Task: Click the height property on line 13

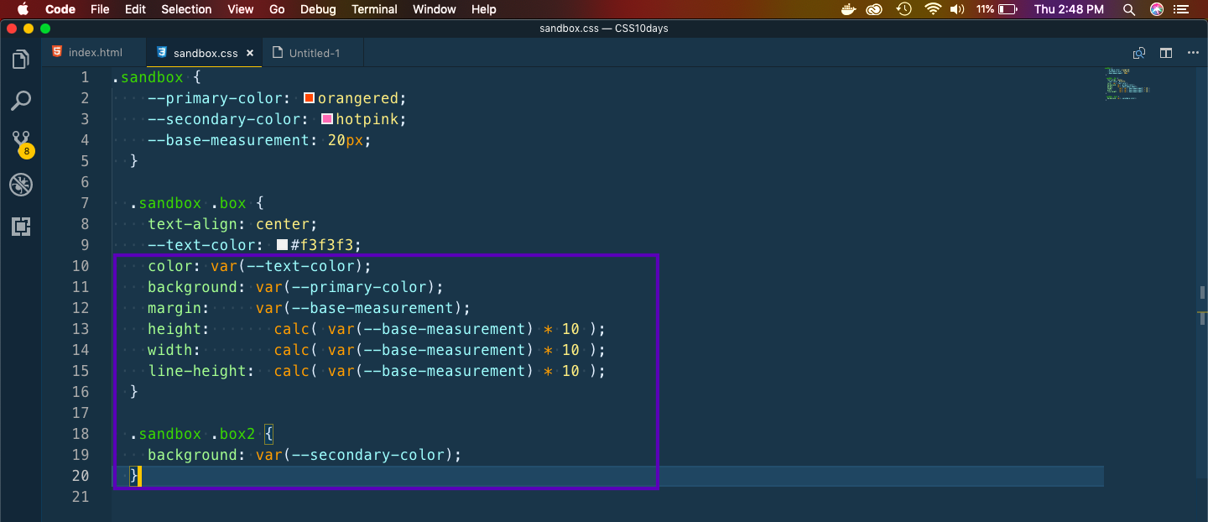Action: point(174,329)
